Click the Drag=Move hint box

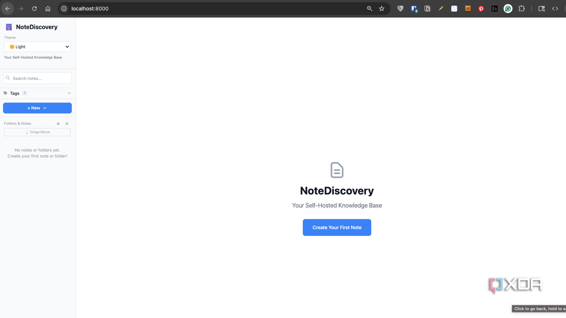click(37, 132)
